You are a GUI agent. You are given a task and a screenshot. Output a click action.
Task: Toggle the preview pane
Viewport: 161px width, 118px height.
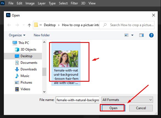point(142,35)
